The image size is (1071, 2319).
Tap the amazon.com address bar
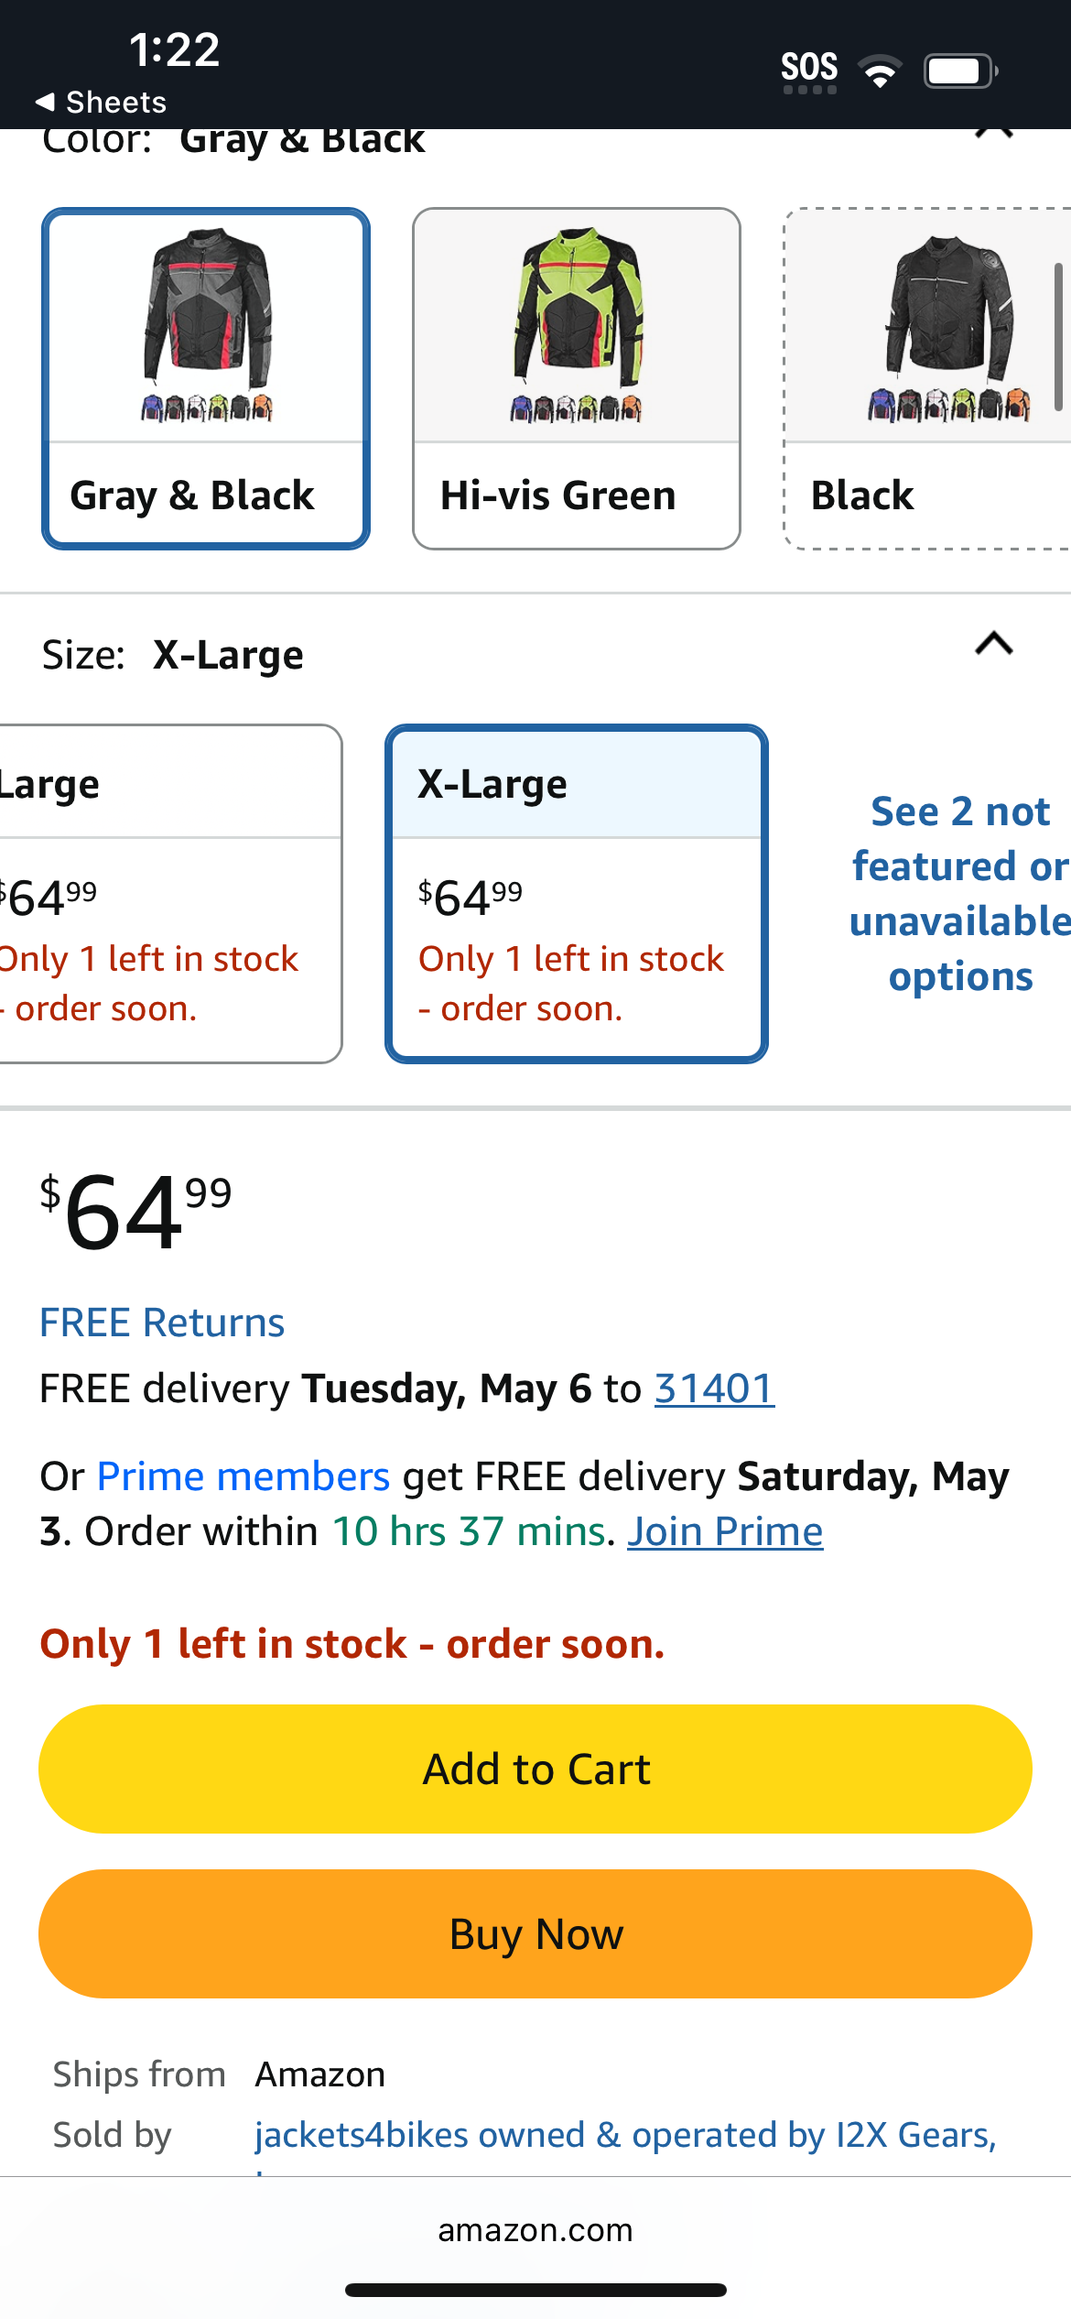(x=535, y=2230)
